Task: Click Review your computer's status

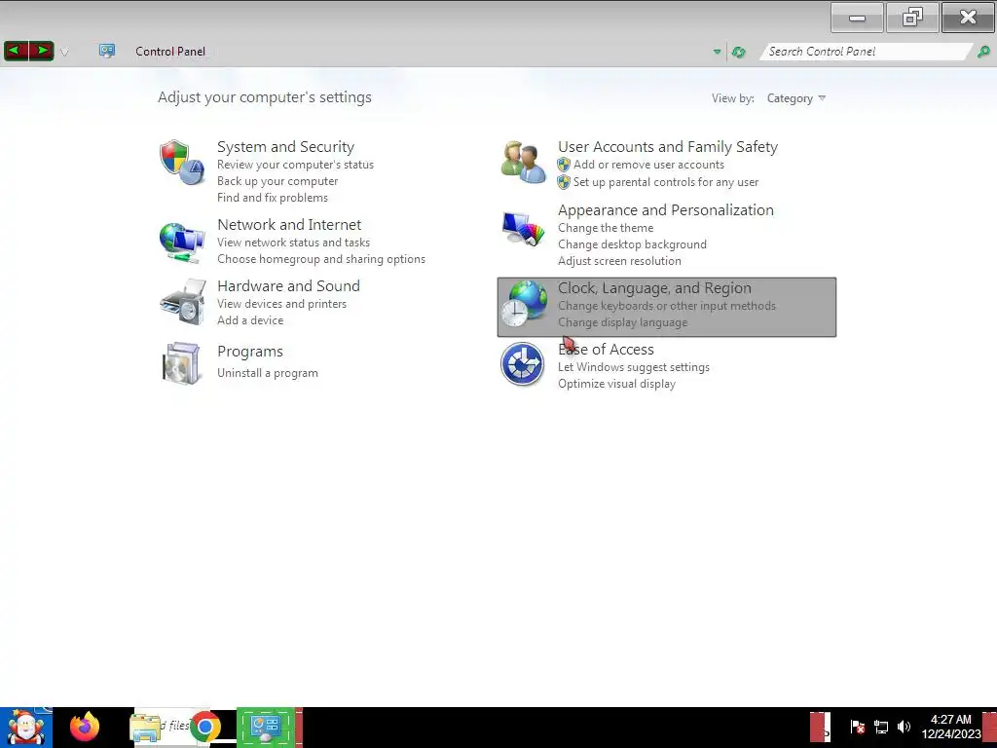Action: [x=295, y=165]
